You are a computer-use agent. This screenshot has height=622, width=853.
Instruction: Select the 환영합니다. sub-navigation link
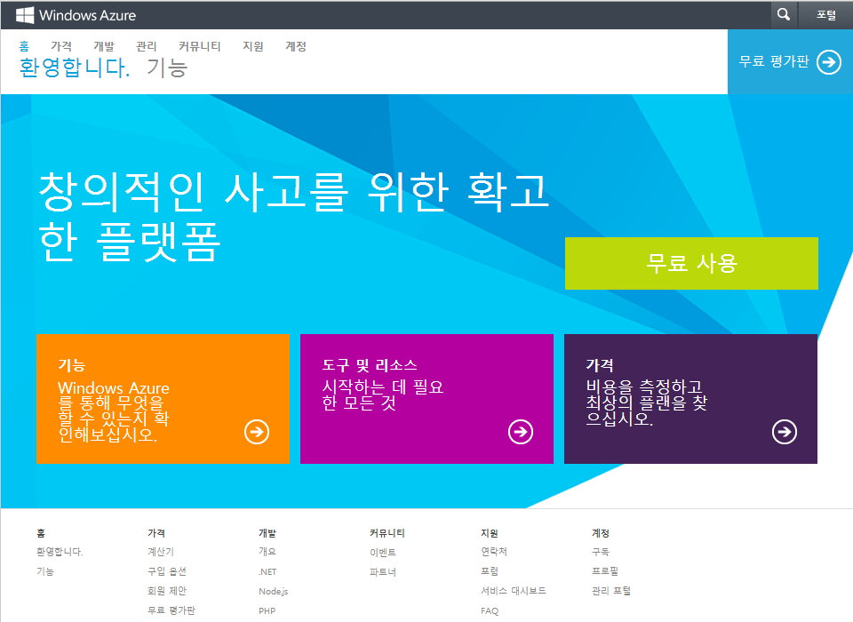point(75,68)
